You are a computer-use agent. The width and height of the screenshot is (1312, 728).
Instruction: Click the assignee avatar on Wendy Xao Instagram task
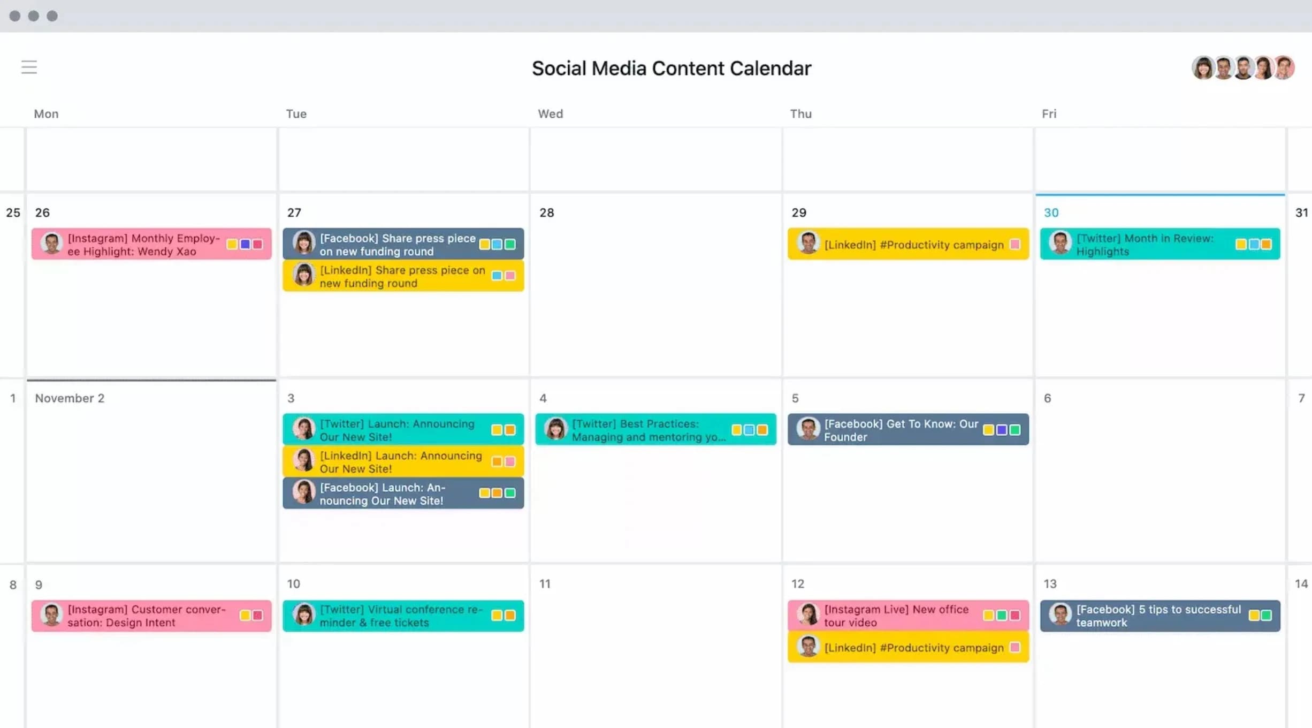51,244
